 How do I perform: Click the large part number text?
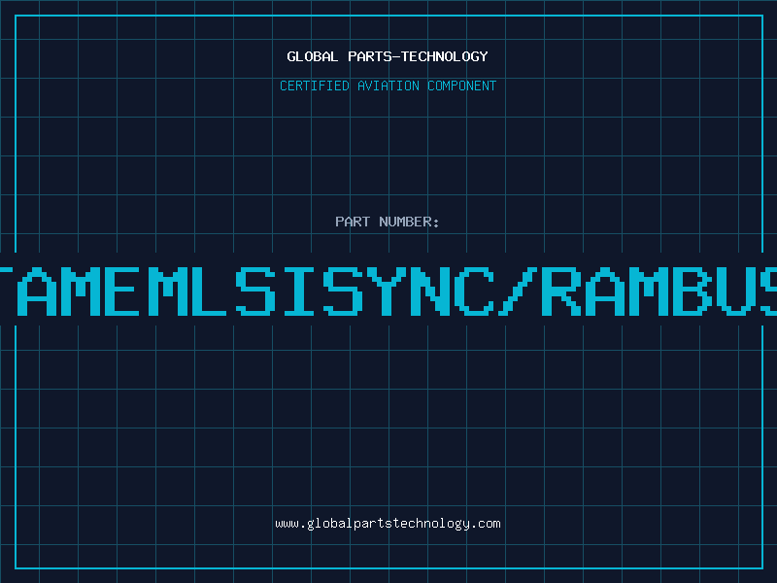coord(388,291)
